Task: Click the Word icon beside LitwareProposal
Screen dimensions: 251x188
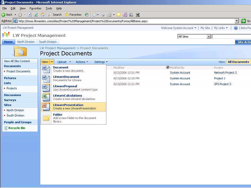Action: [46, 88]
